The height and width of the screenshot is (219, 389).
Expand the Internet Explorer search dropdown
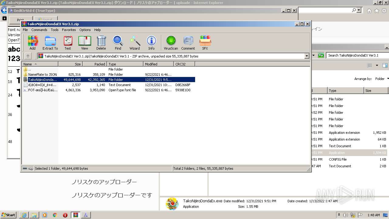(359, 10)
